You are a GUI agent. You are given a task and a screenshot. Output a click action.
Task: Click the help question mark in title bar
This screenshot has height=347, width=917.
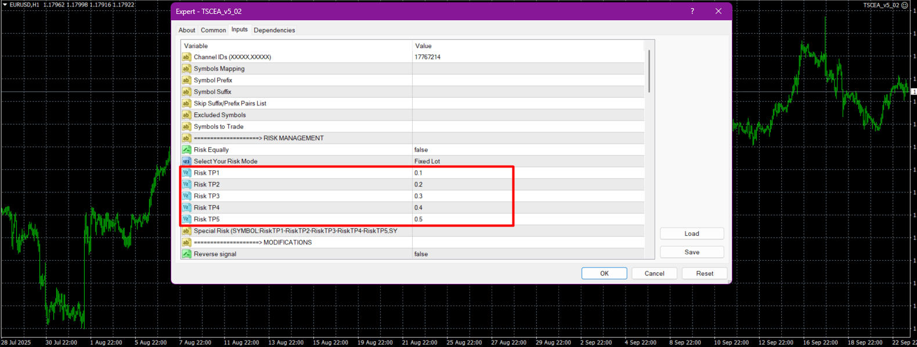pos(692,11)
